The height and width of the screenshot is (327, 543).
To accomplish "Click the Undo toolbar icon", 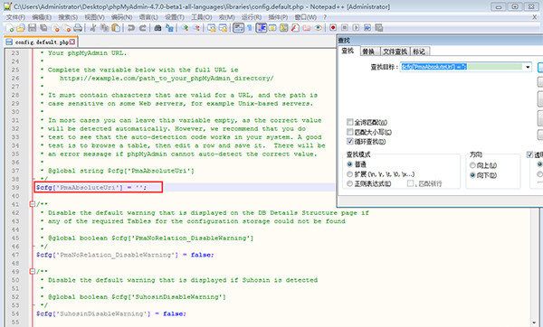I will tap(131, 28).
